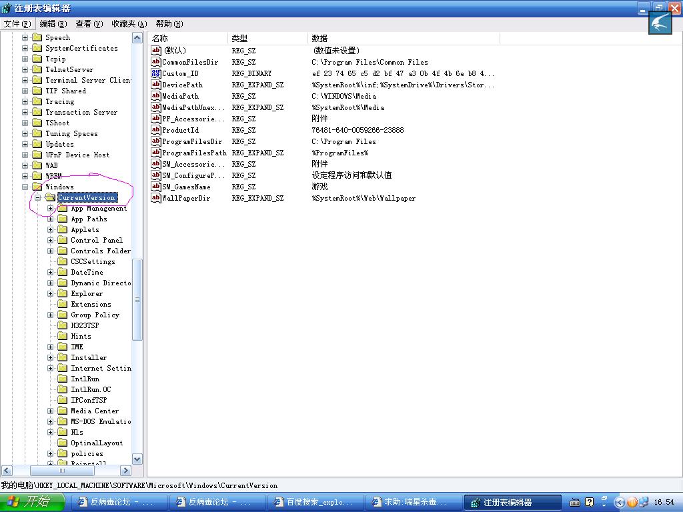Sort by the 类型 column header
Viewport: 683px width, 512px height.
tap(267, 38)
